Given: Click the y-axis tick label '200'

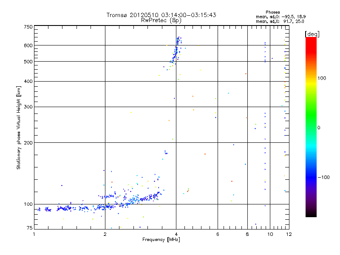Looking at the screenshot, I should click(x=28, y=143).
